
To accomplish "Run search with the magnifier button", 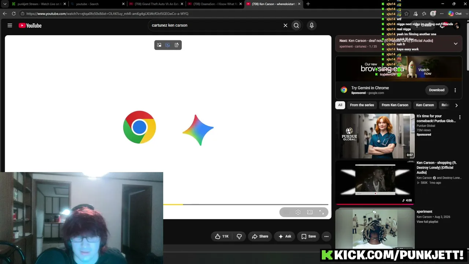I will 296,25.
